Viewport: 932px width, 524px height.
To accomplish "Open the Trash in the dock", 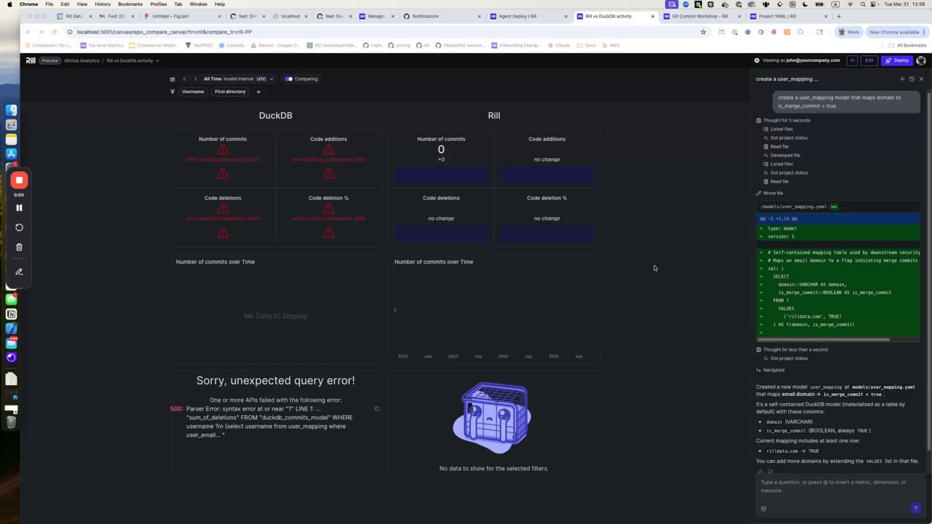I will (11, 421).
